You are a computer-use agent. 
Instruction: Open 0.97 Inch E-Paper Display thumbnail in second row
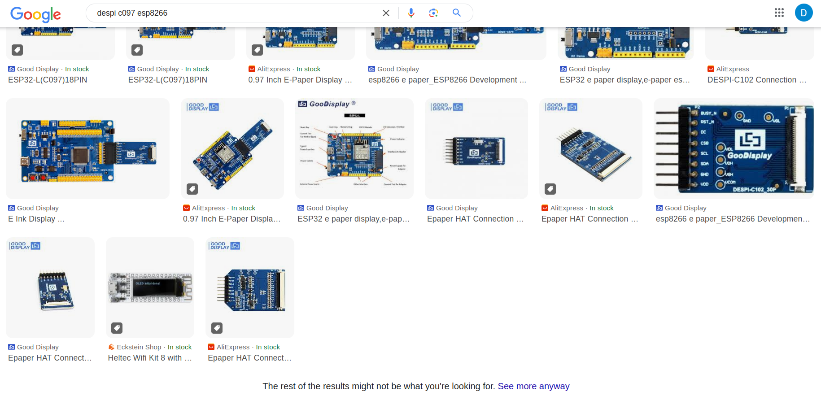pos(232,149)
